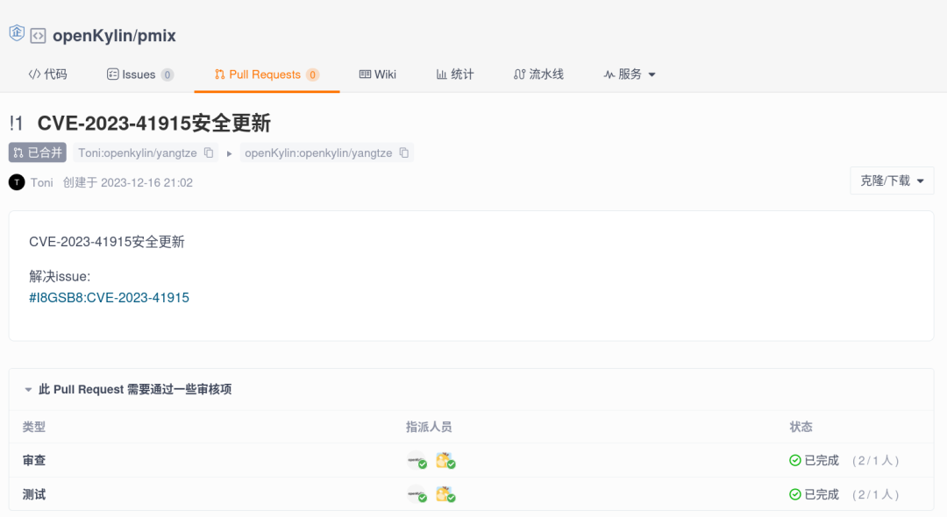
Task: Open the 克隆/下载 dropdown
Action: [x=892, y=181]
